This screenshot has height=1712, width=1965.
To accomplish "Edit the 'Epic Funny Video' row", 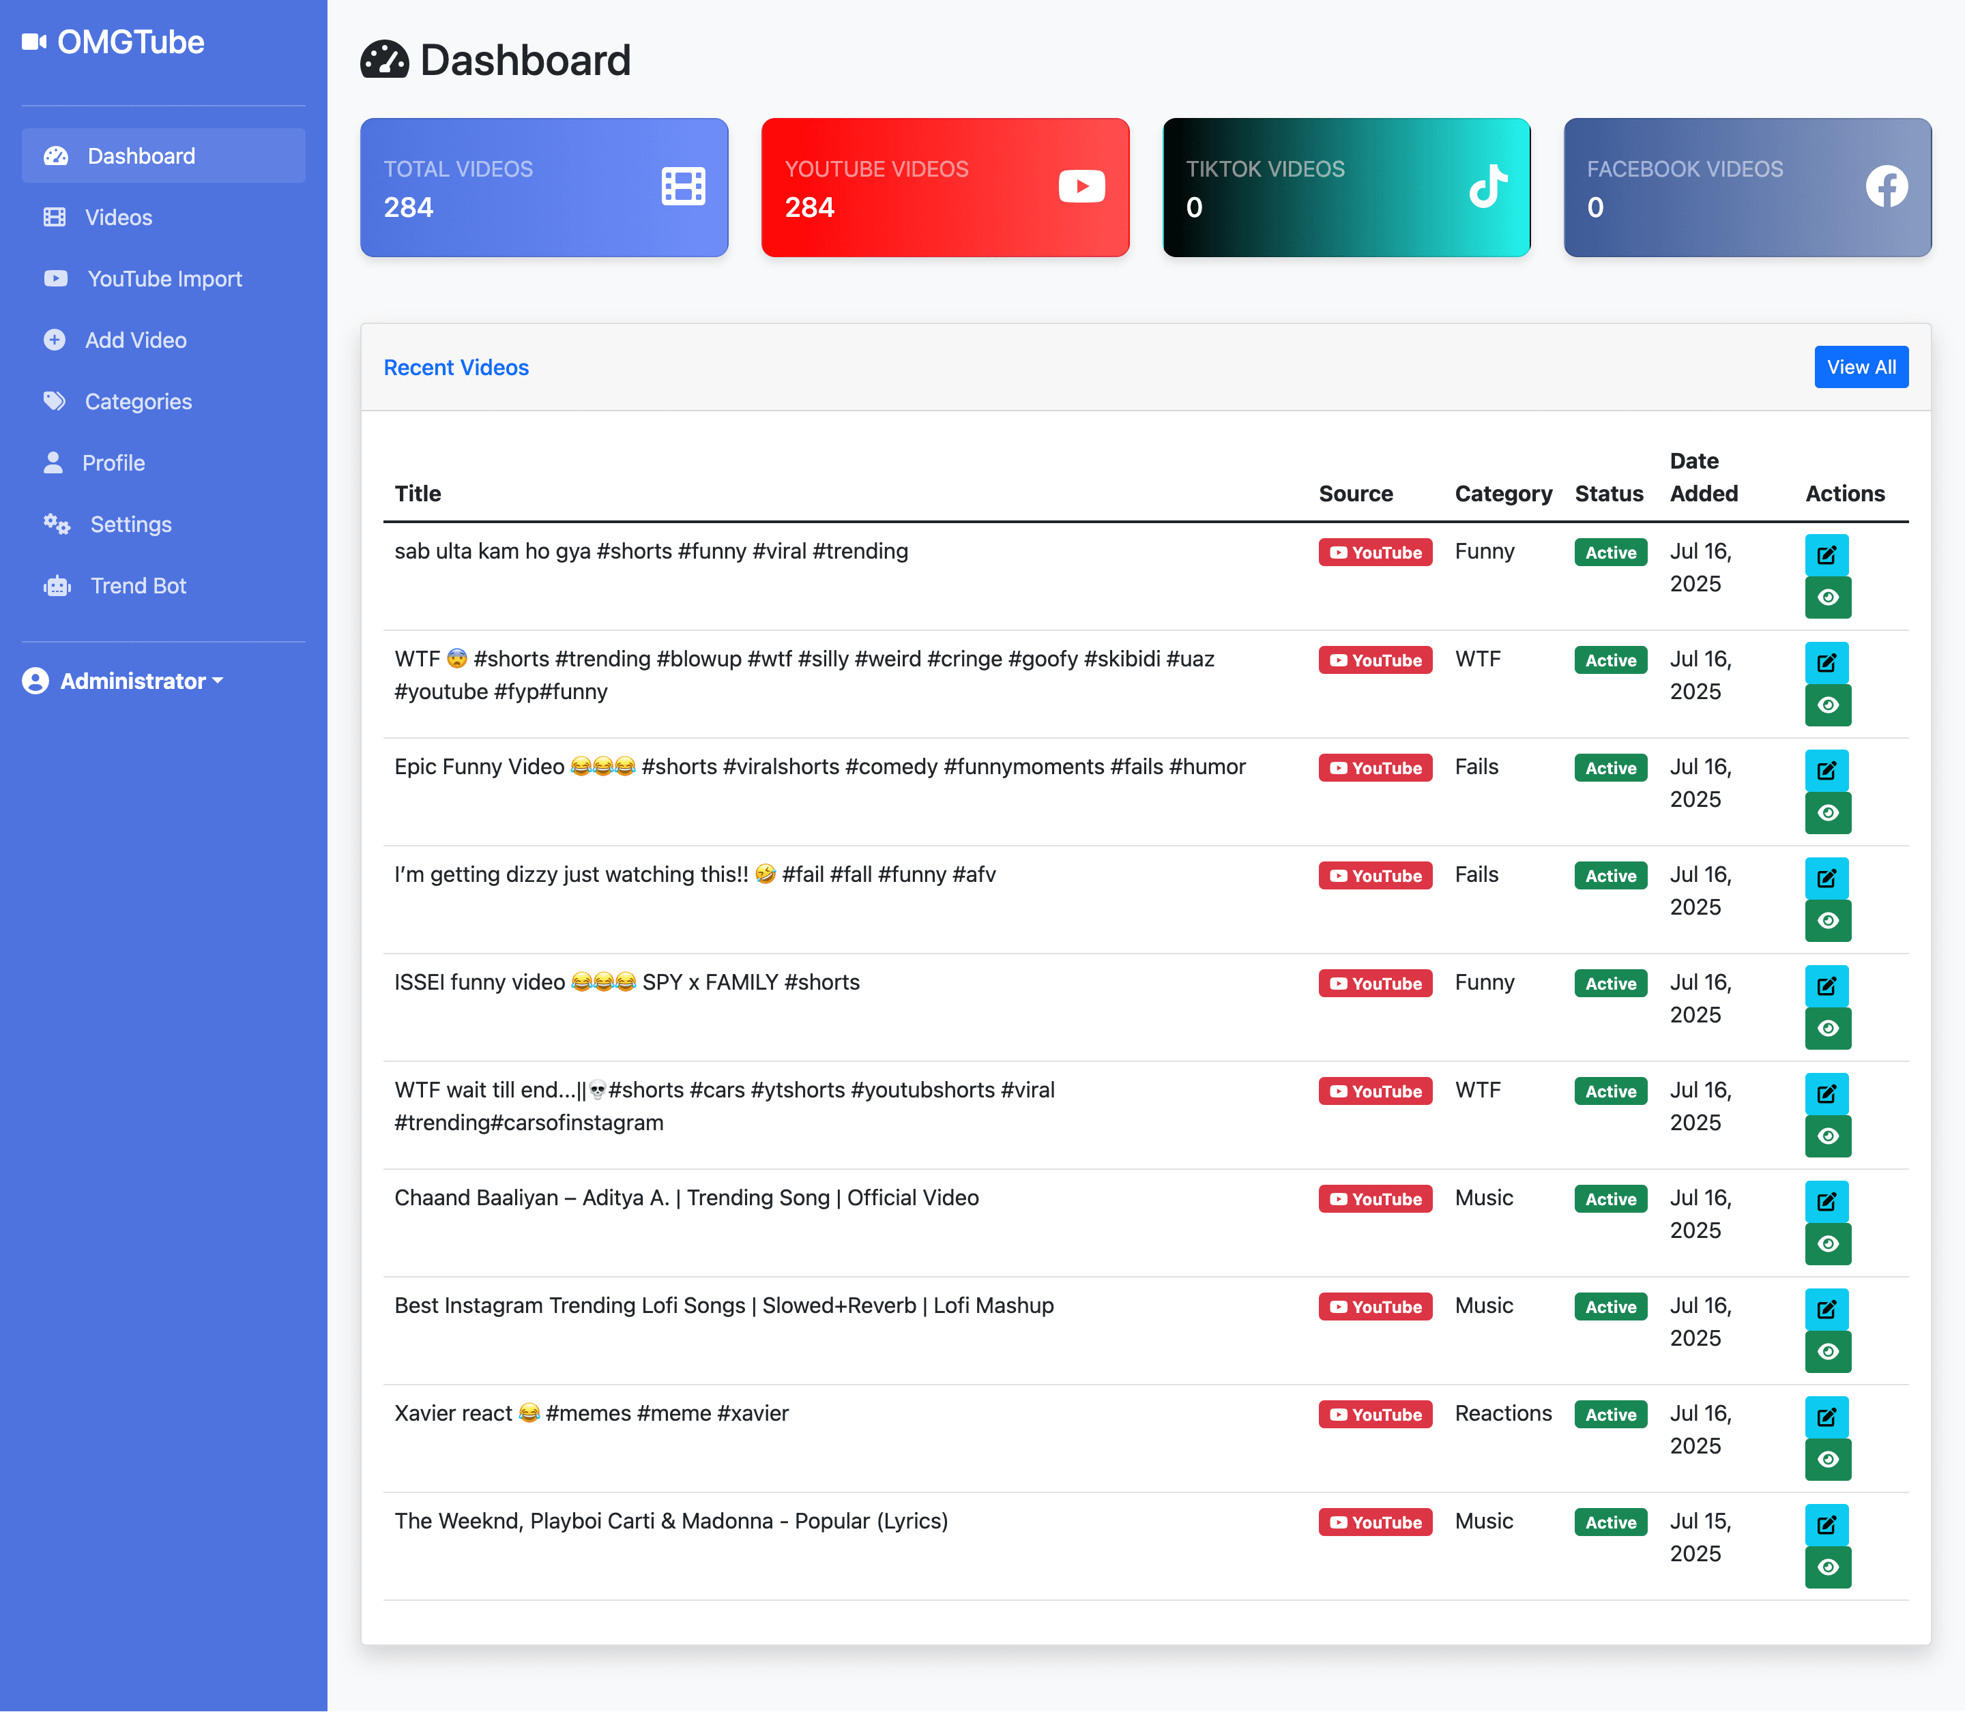I will tap(1826, 771).
